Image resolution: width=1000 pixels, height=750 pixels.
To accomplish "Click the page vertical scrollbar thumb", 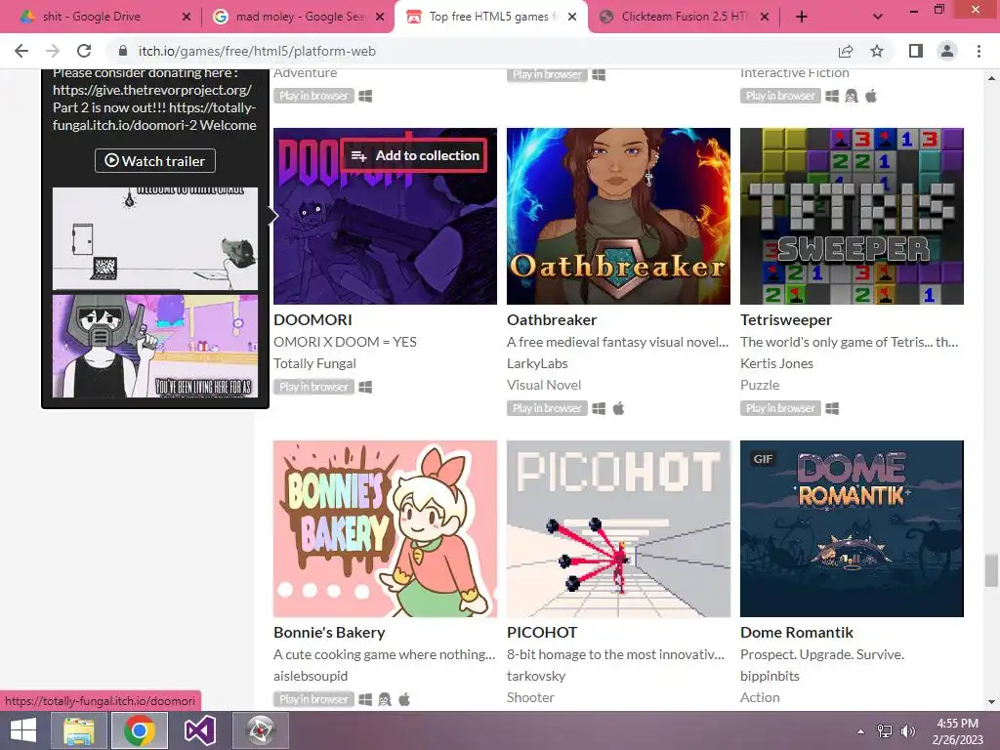I will [x=991, y=570].
